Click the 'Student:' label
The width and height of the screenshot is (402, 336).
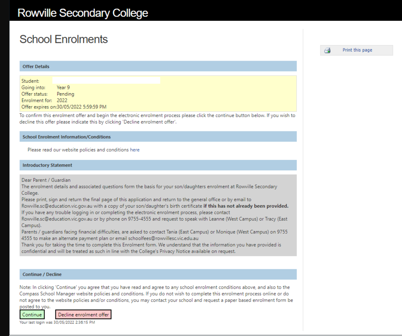[x=30, y=81]
